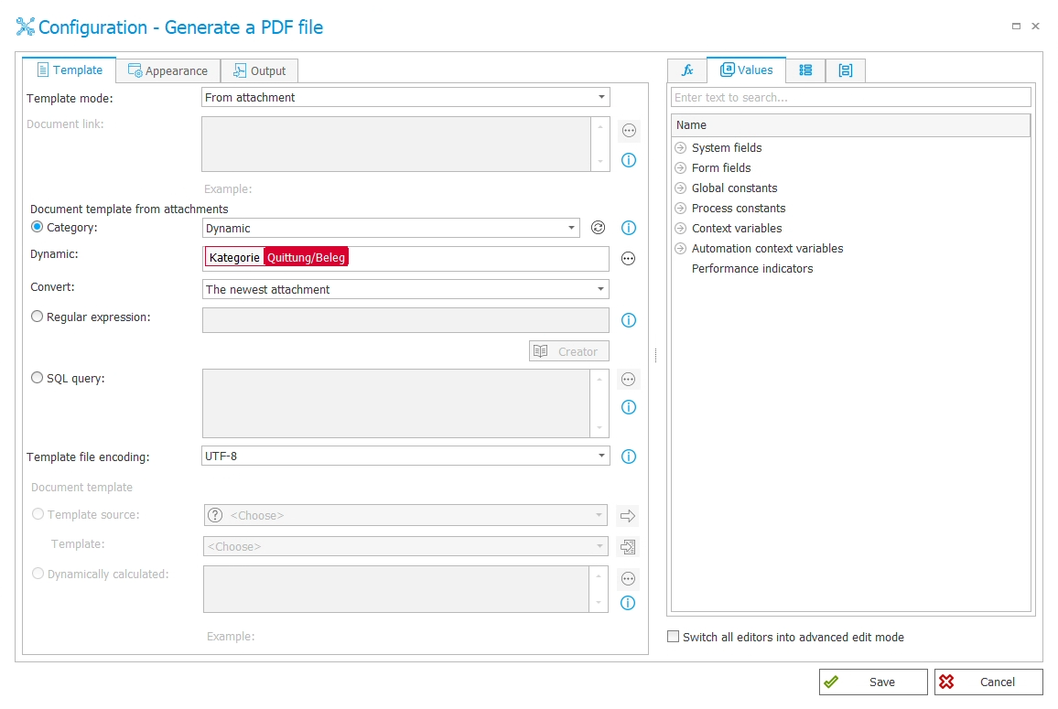
Task: Switch to the Appearance tab
Action: 168,70
